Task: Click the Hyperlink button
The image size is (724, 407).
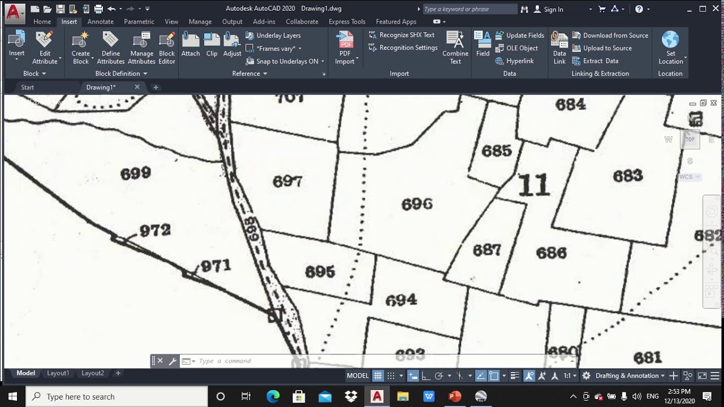Action: 514,61
